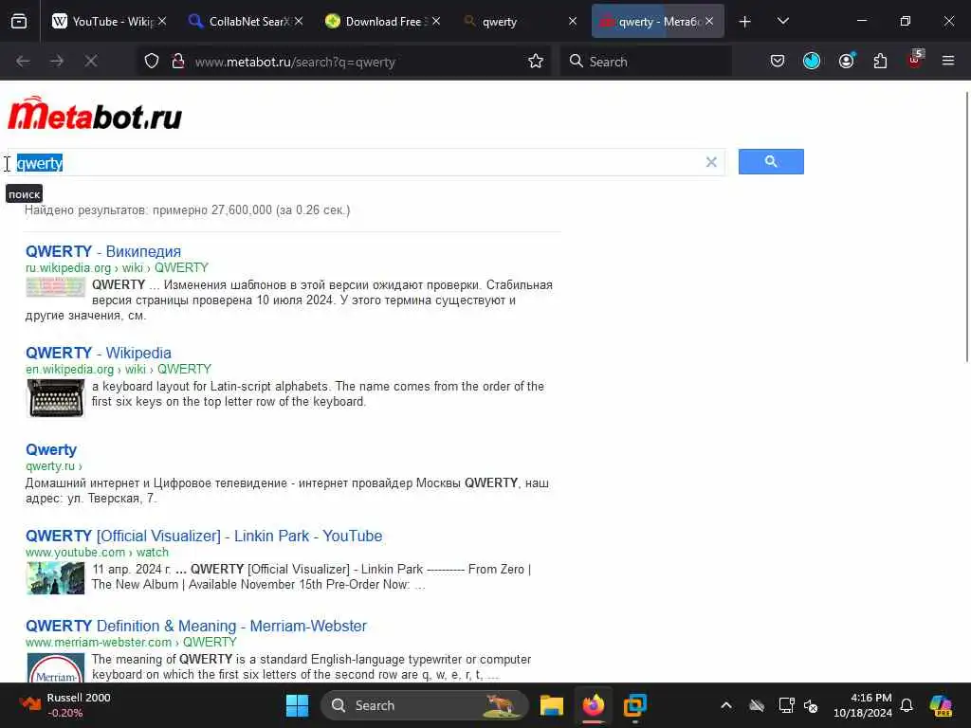Click the red extension badge icon showing 5
This screenshot has width=971, height=728.
coord(915,60)
